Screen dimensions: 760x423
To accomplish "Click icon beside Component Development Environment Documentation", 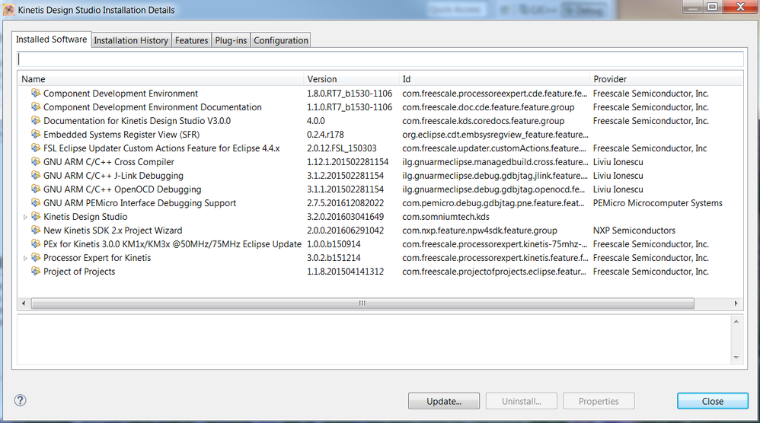I will tap(35, 107).
